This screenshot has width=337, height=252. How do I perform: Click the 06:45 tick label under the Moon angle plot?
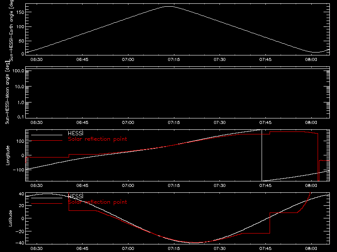(x=82, y=123)
